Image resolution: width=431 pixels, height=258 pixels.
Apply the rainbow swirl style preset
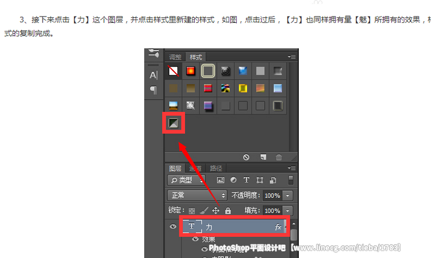coord(225,88)
